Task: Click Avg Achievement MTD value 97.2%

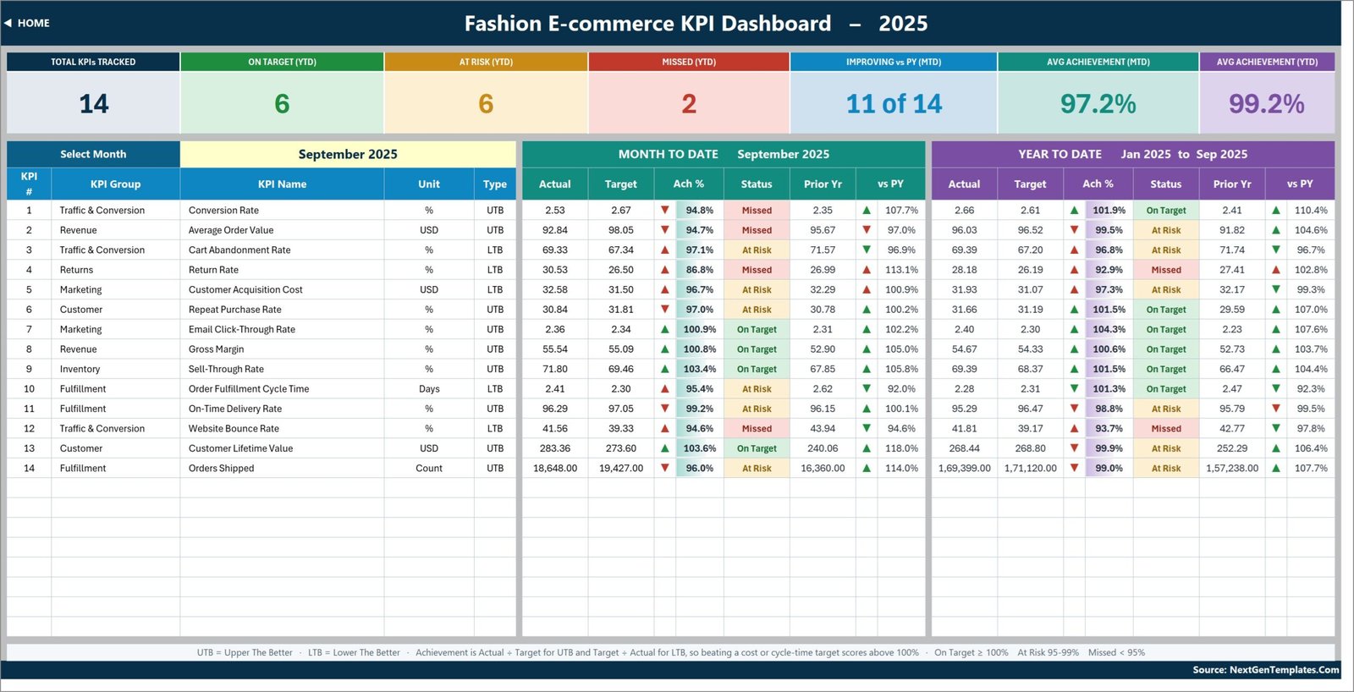Action: coord(1098,104)
